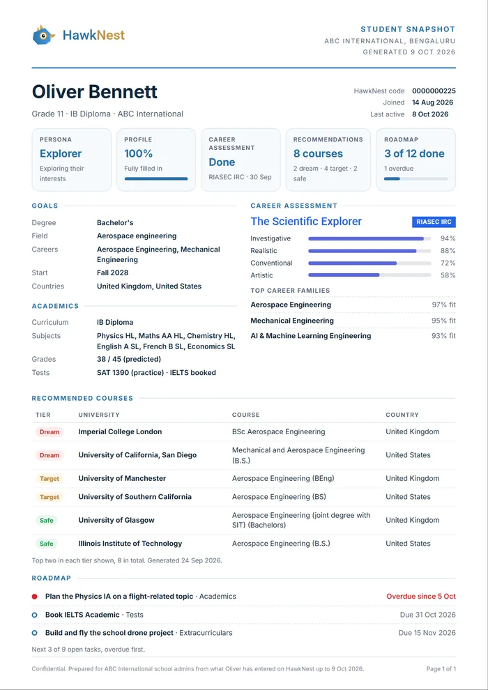Click the Generated 9 Oct 2026 header line

tap(409, 52)
